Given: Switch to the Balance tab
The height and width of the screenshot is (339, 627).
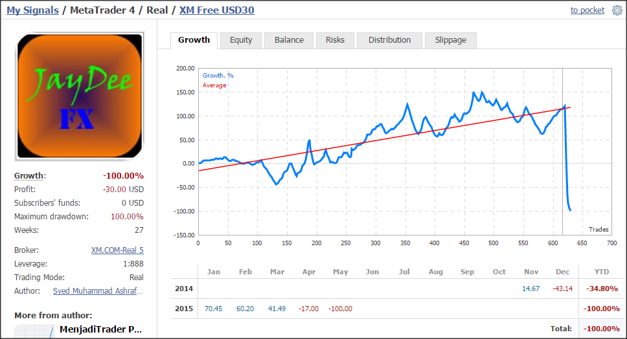Looking at the screenshot, I should point(289,40).
